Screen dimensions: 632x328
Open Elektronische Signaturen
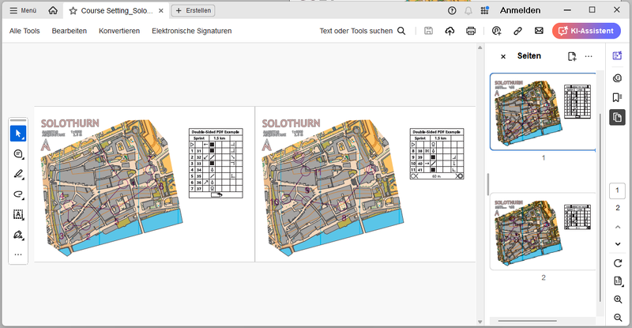(191, 31)
